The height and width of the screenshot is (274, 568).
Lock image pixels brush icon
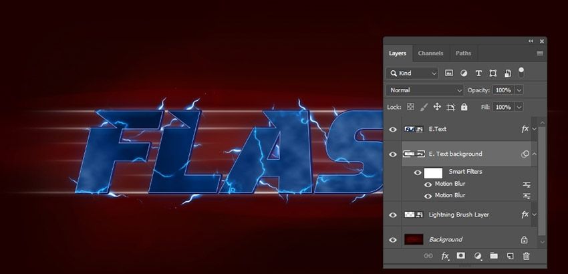click(424, 107)
